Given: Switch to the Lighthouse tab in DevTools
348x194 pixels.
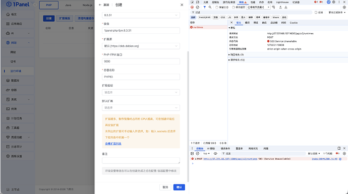Looking at the screenshot, I should click(282, 2).
